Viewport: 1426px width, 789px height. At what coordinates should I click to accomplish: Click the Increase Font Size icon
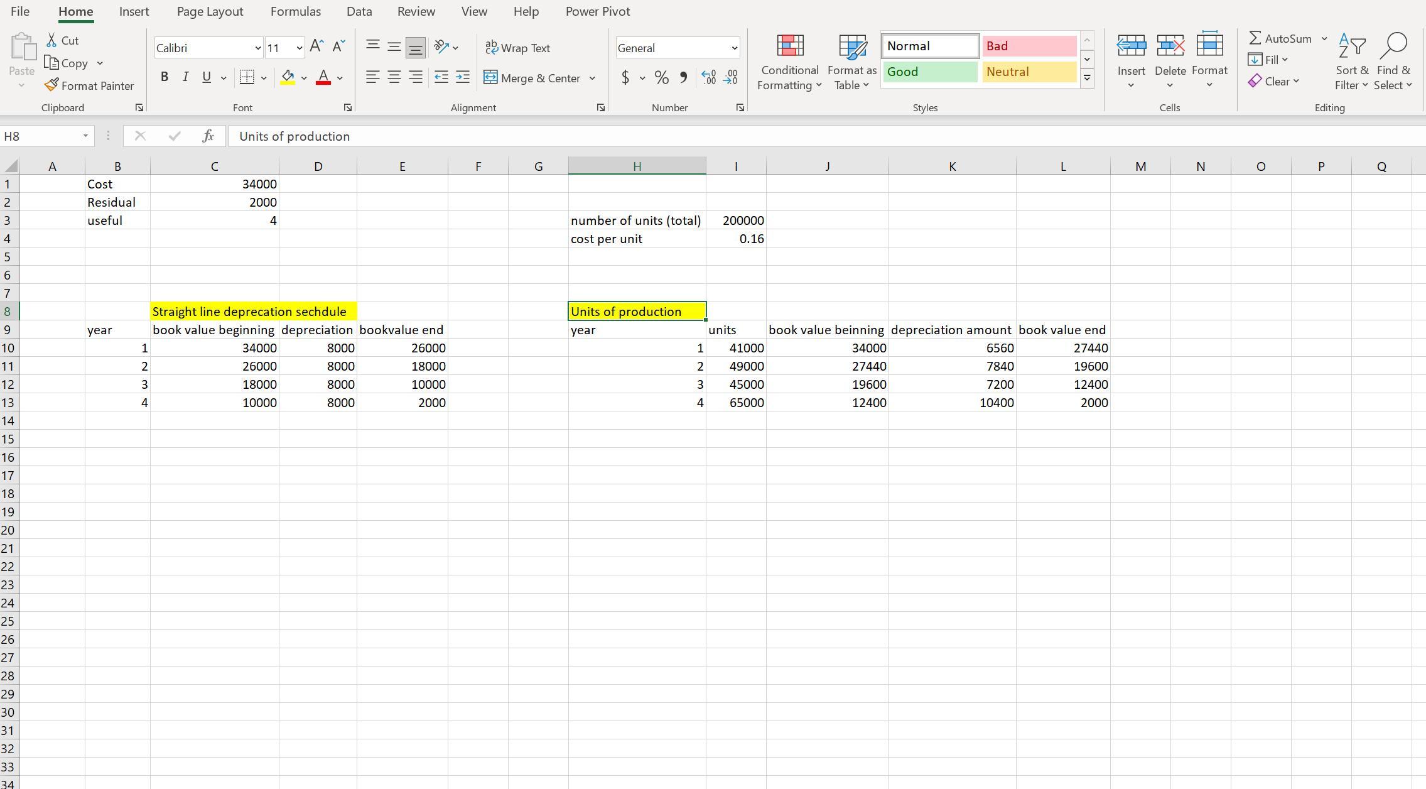[316, 46]
